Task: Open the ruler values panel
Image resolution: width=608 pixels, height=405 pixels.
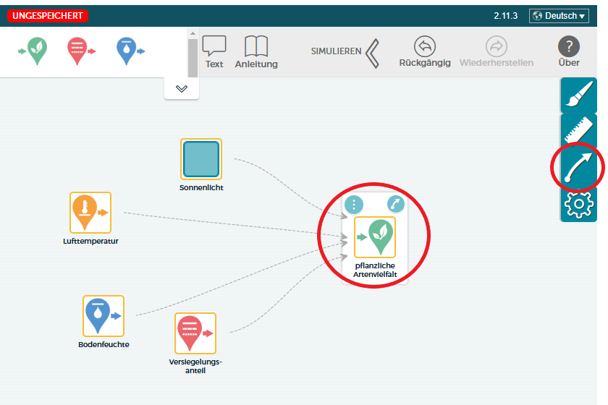Action: tap(579, 131)
